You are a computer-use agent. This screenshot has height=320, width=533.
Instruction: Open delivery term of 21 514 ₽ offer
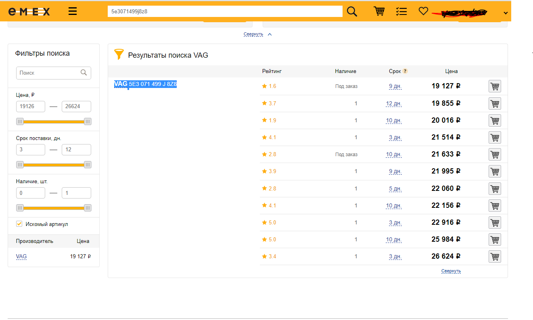pyautogui.click(x=395, y=137)
